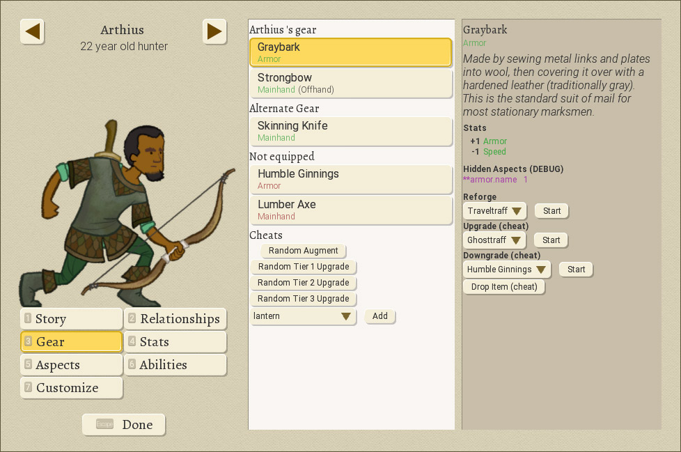The image size is (681, 452).
Task: Select the Skinning Knife alternate gear
Action: (351, 131)
